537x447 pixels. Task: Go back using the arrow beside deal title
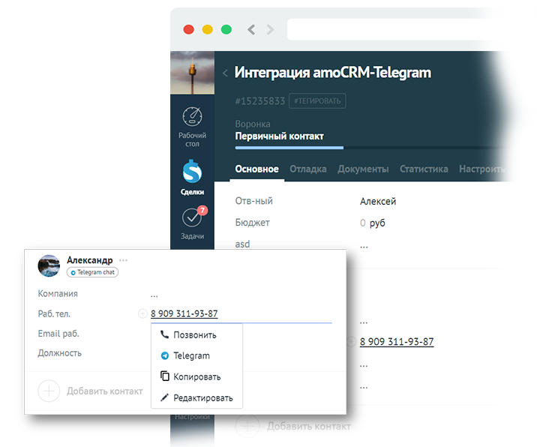pos(225,73)
